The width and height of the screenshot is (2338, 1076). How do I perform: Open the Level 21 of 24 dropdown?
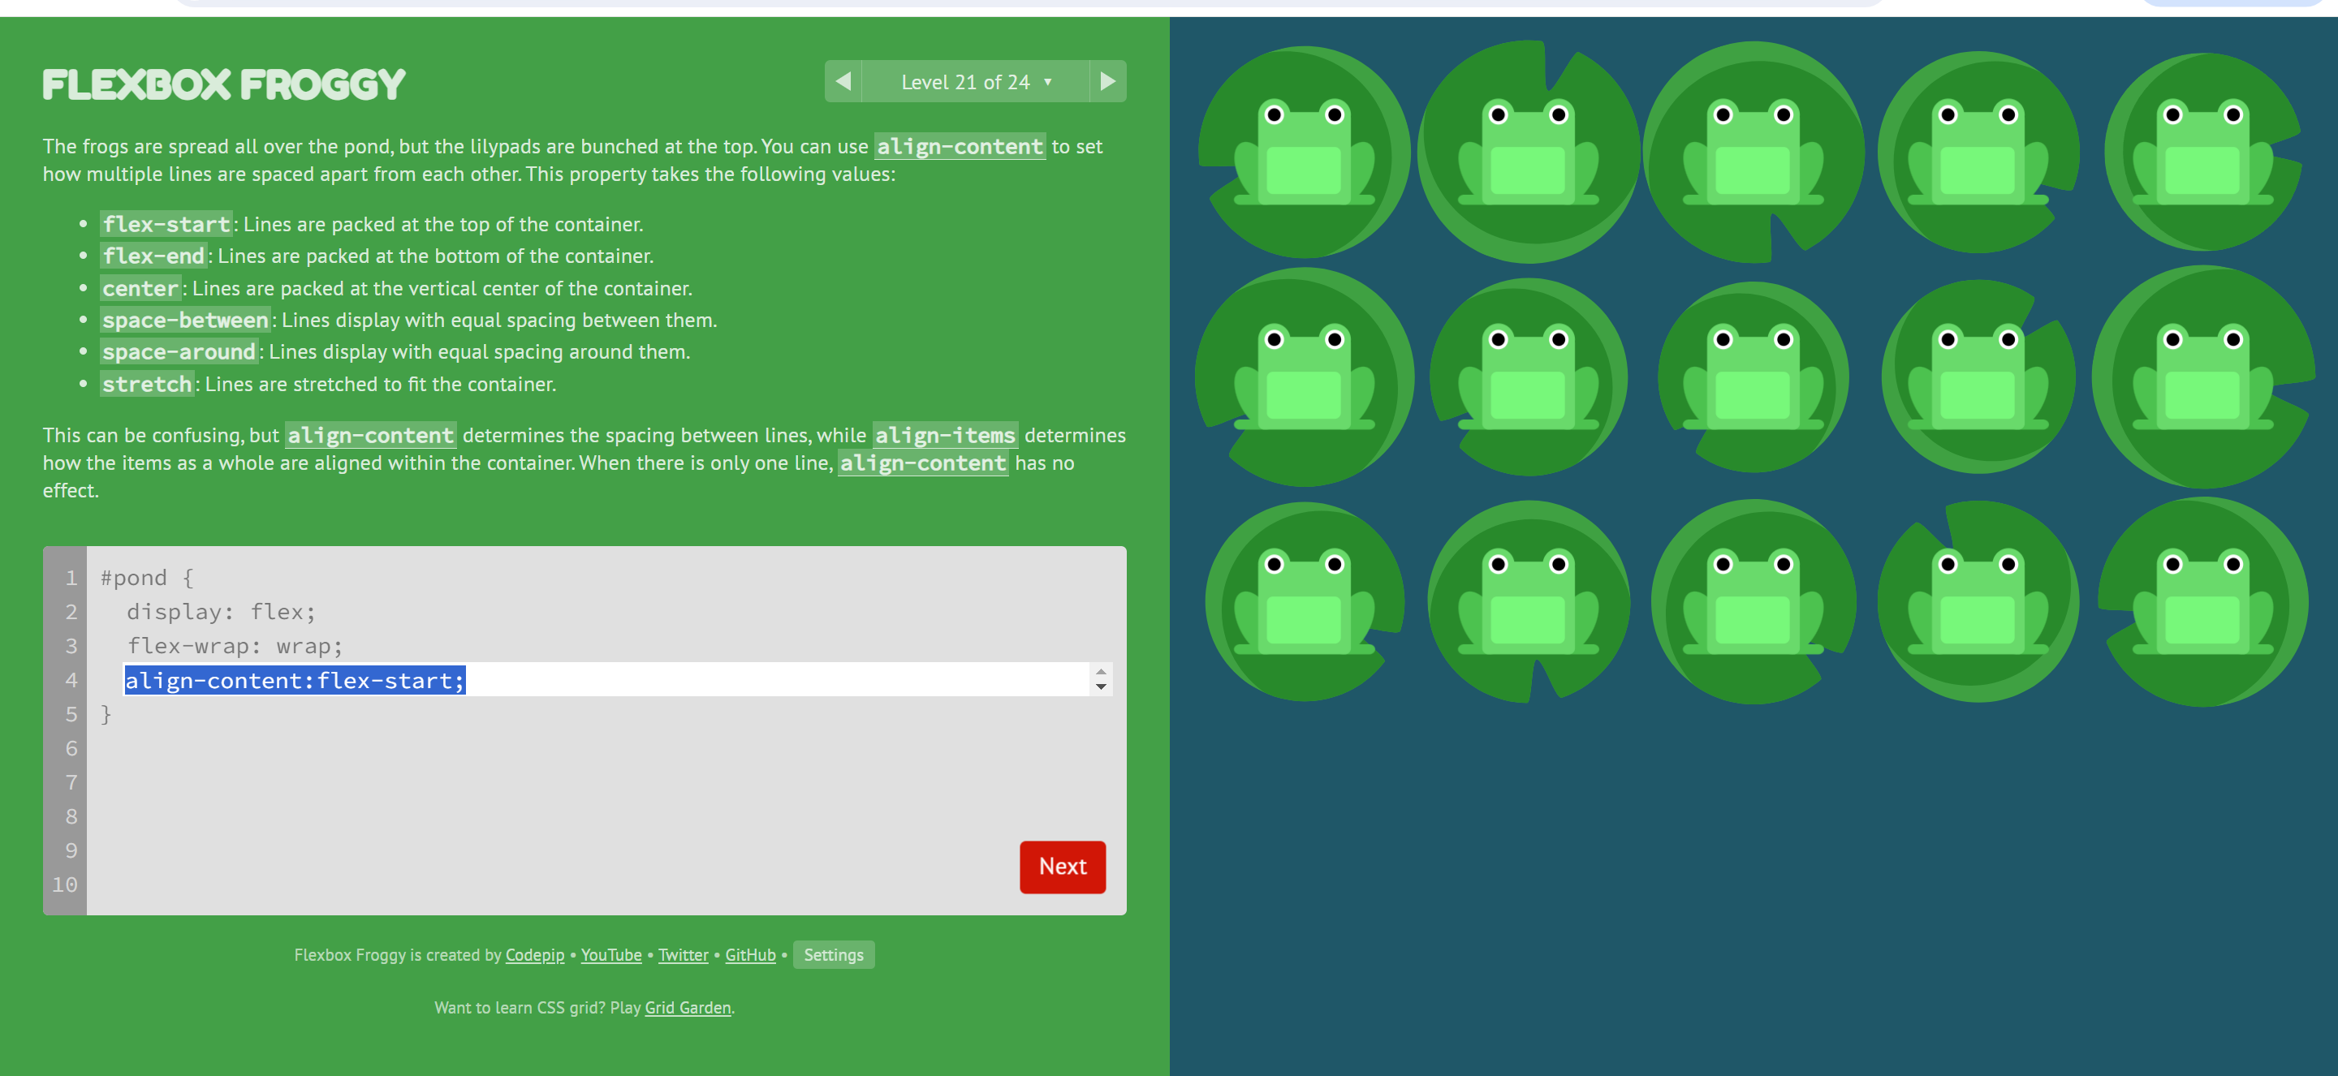coord(975,81)
